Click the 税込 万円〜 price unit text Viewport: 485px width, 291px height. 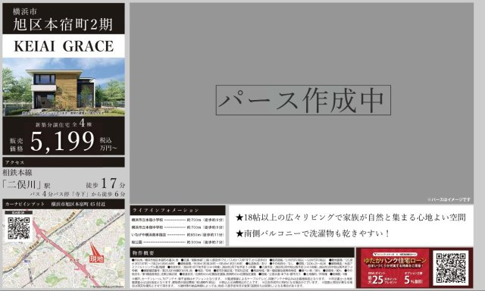click(108, 144)
